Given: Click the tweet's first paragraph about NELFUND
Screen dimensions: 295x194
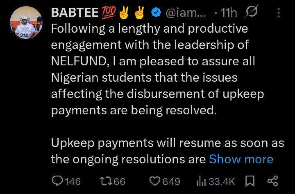Looking at the screenshot, I should coord(157,69).
